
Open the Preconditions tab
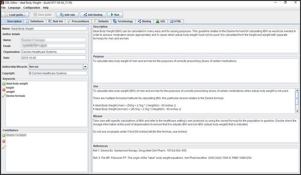click(79, 21)
